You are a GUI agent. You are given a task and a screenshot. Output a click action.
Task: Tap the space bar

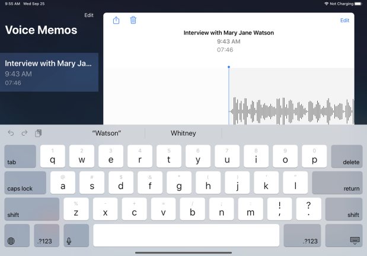tap(186, 235)
